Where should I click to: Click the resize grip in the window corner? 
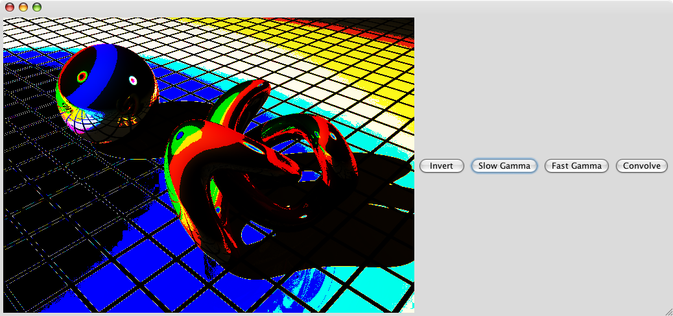coord(667,311)
